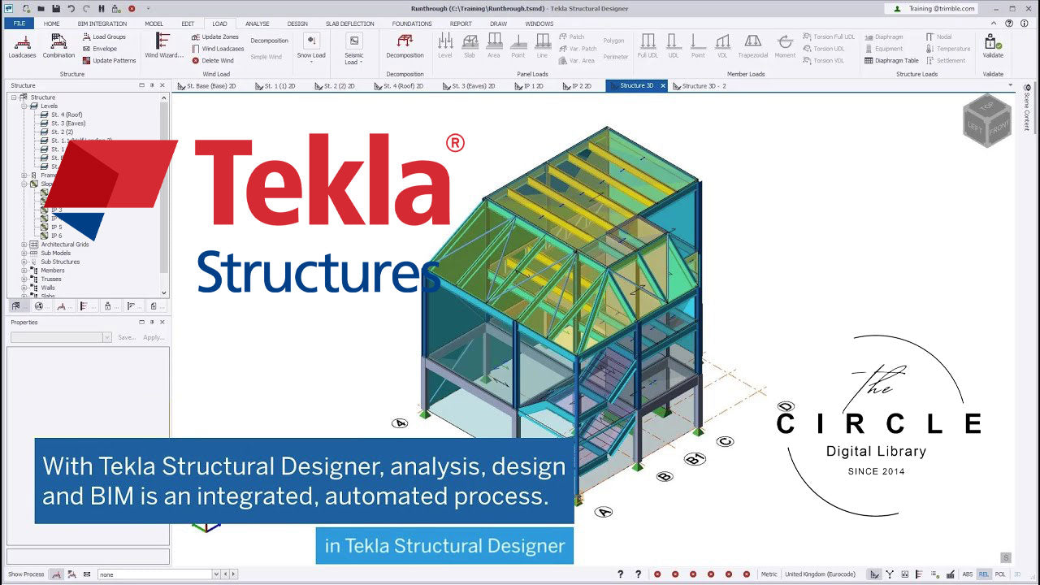Open the FILE menu
The height and width of the screenshot is (585, 1040).
pyautogui.click(x=19, y=24)
